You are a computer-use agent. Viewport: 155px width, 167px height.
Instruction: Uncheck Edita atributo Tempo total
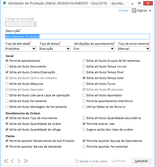84,78
